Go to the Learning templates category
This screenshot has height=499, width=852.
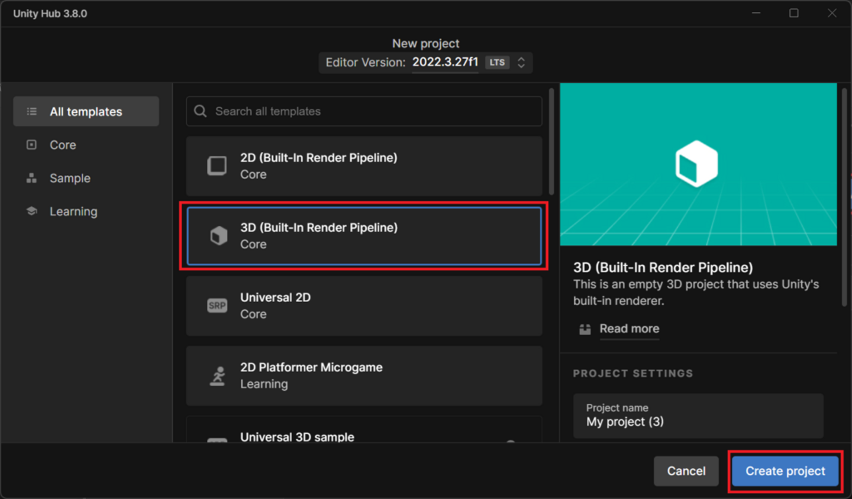pyautogui.click(x=73, y=212)
